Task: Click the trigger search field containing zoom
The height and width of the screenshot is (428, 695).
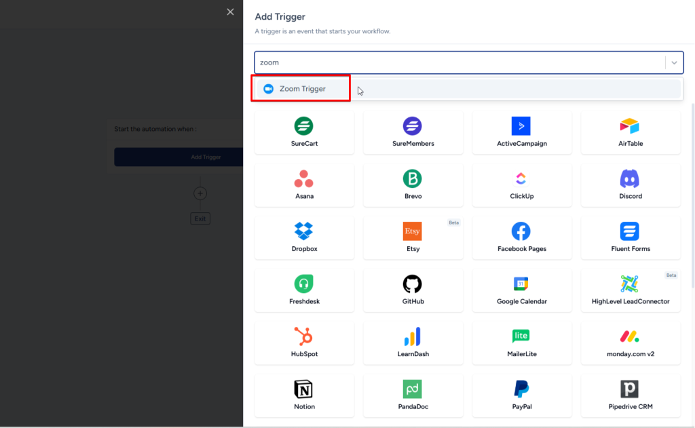Action: (x=458, y=62)
